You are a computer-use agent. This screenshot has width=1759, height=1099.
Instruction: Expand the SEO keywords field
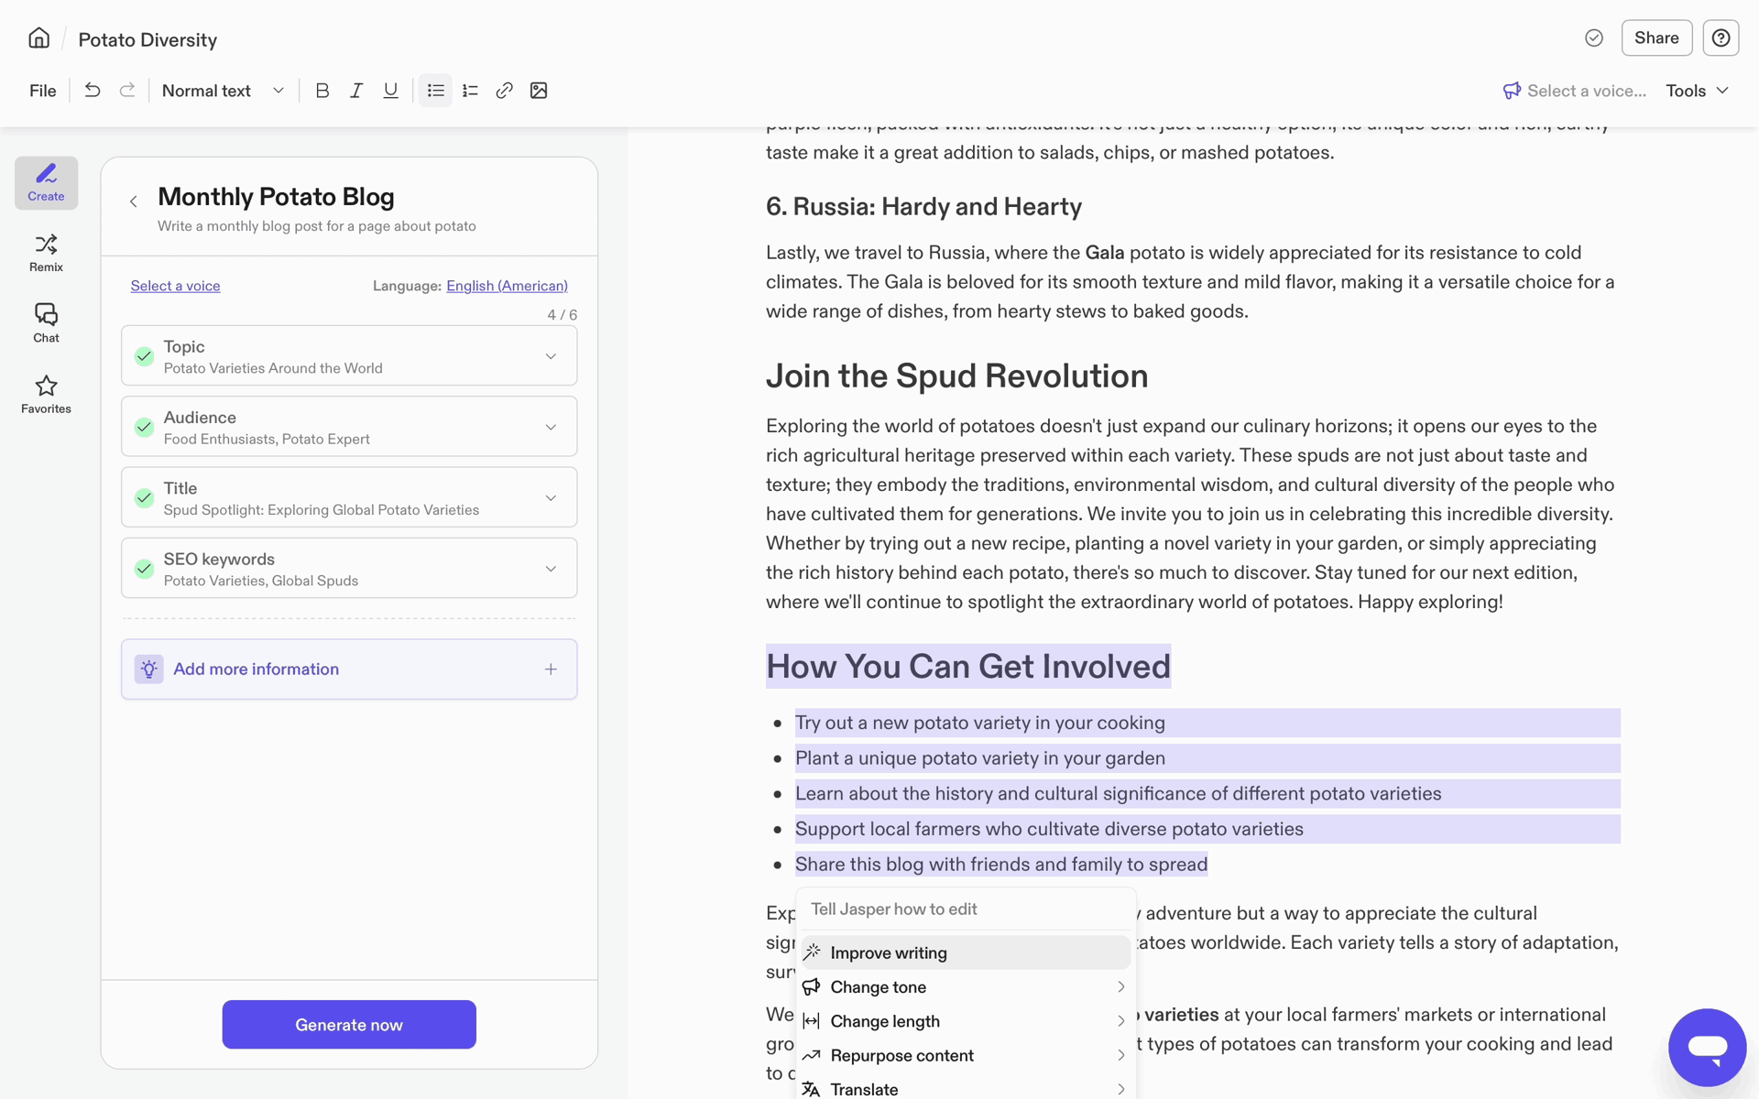(x=551, y=569)
